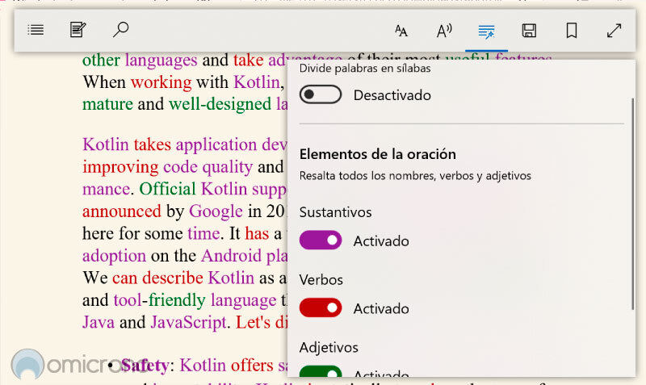This screenshot has height=385, width=646.
Task: Click the green word 'well-designed' in the text
Action: point(220,104)
